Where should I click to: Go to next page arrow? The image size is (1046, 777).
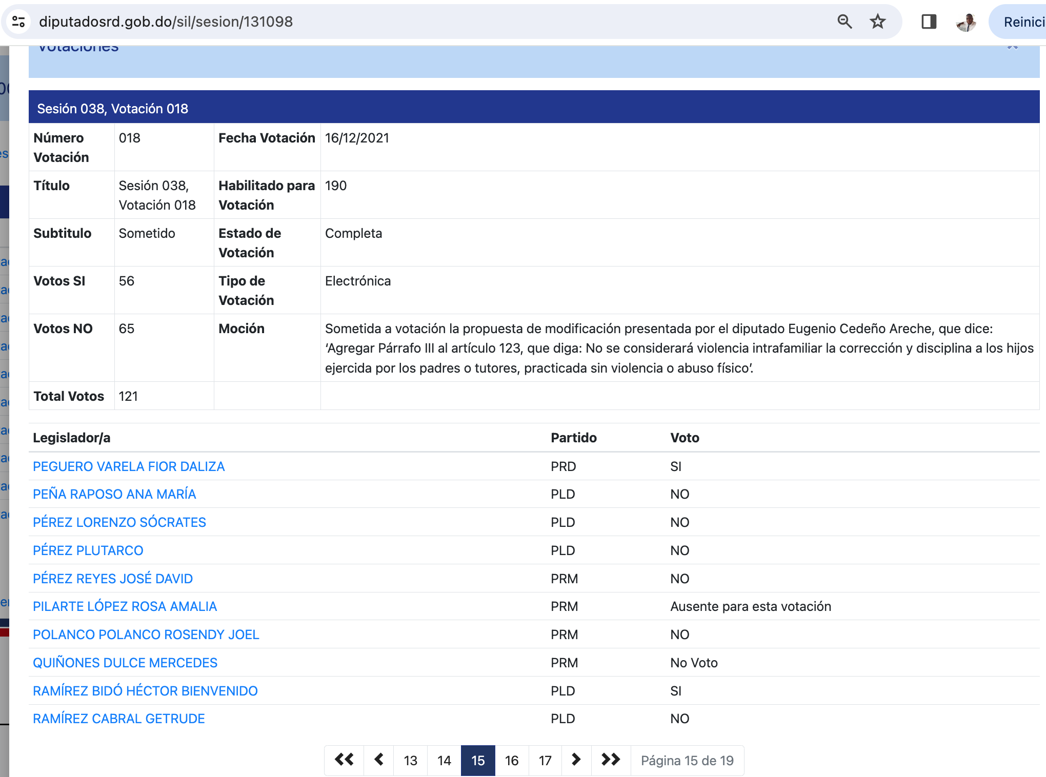tap(576, 760)
